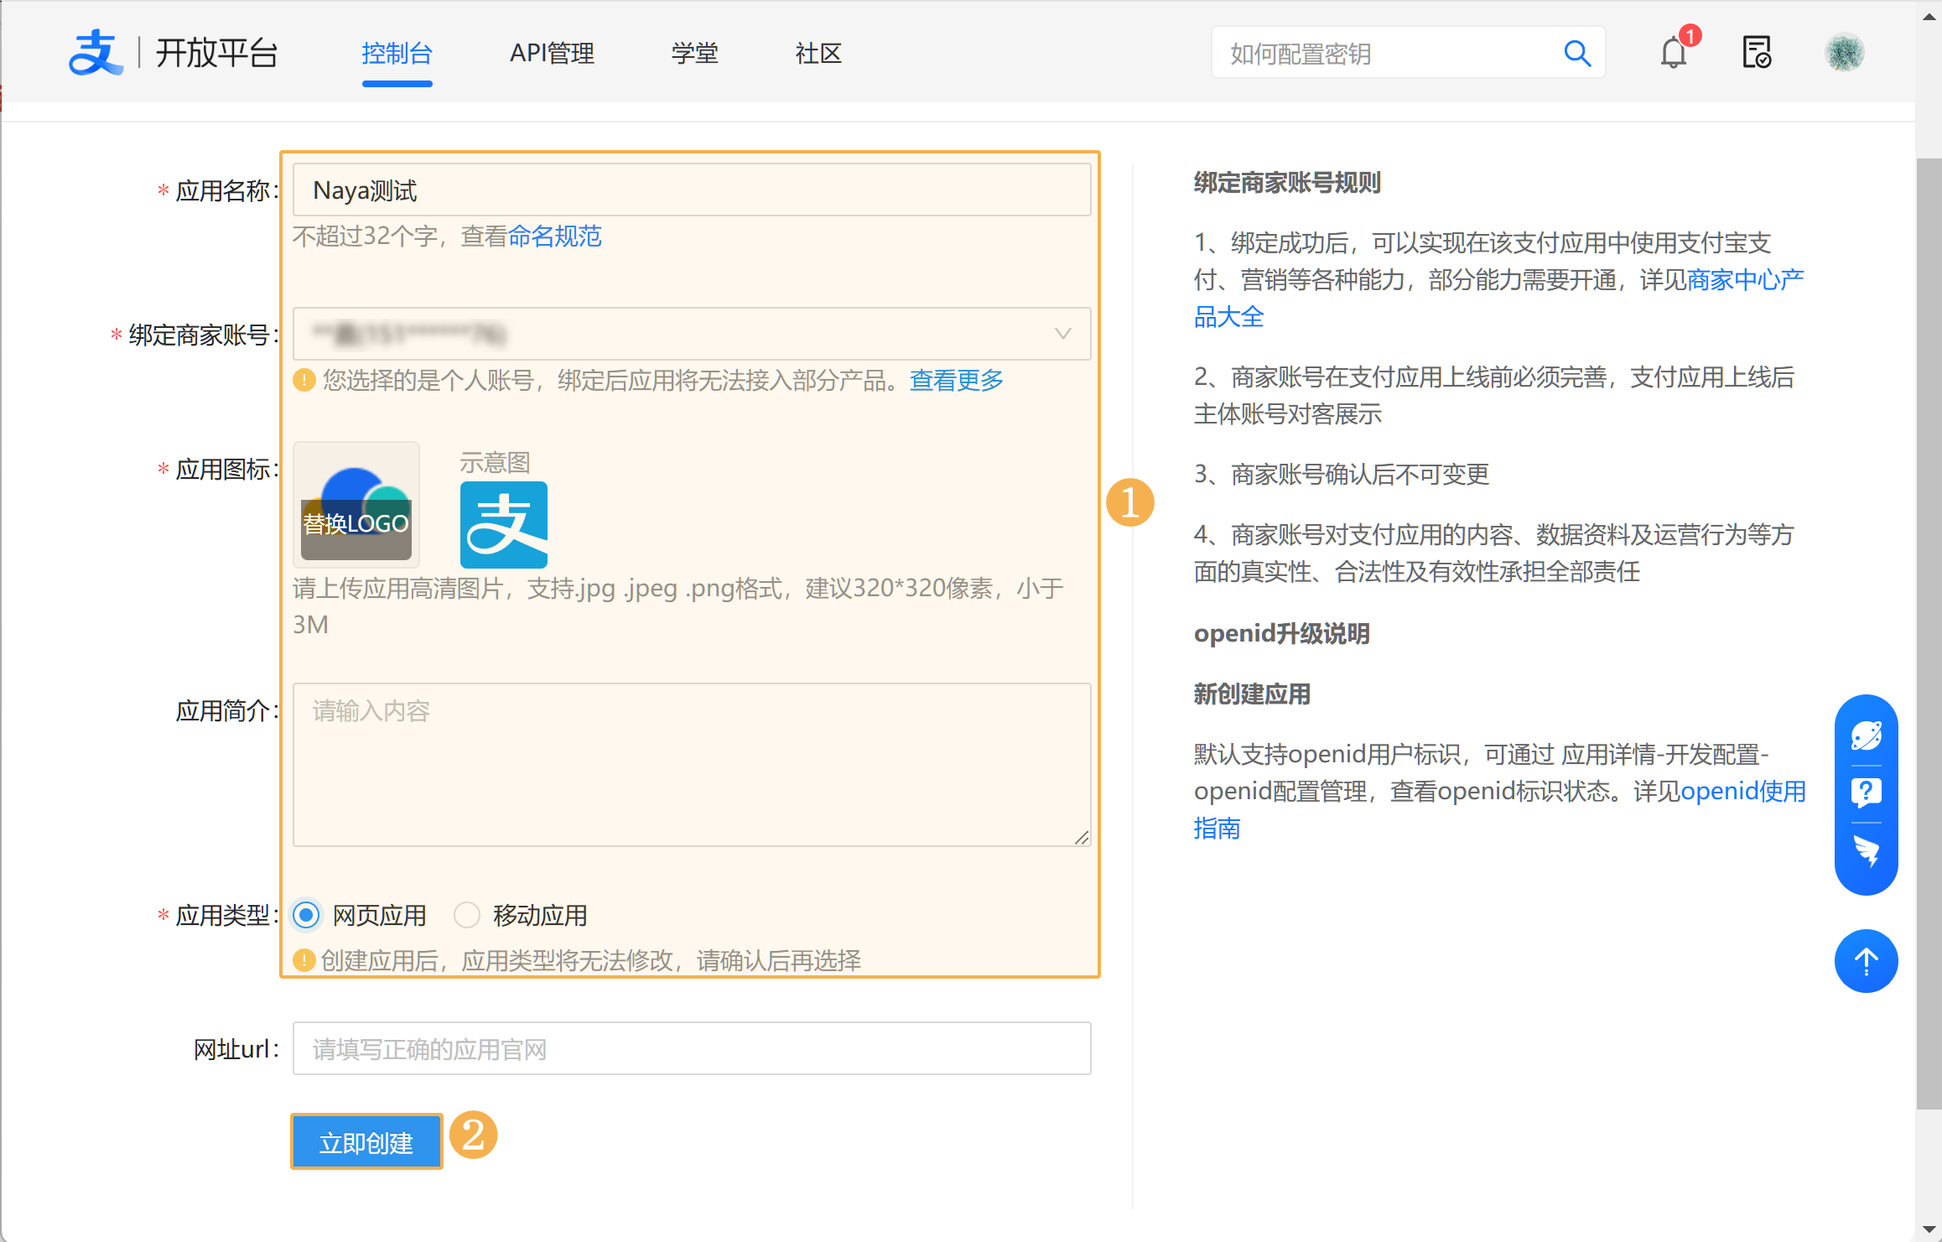Open the document checklist icon

[x=1757, y=53]
